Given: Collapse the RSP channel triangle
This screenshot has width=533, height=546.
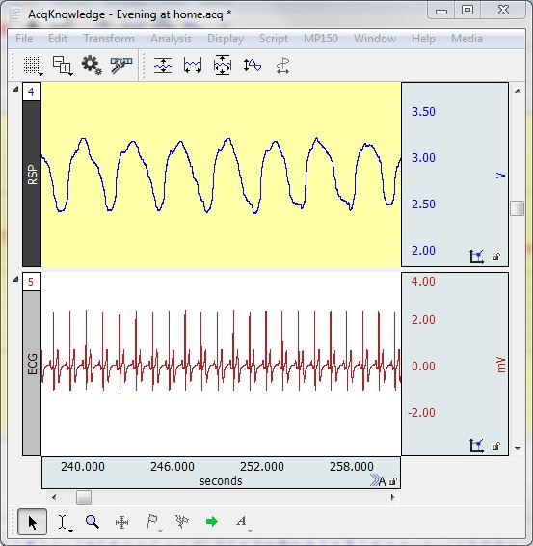Looking at the screenshot, I should 15,90.
